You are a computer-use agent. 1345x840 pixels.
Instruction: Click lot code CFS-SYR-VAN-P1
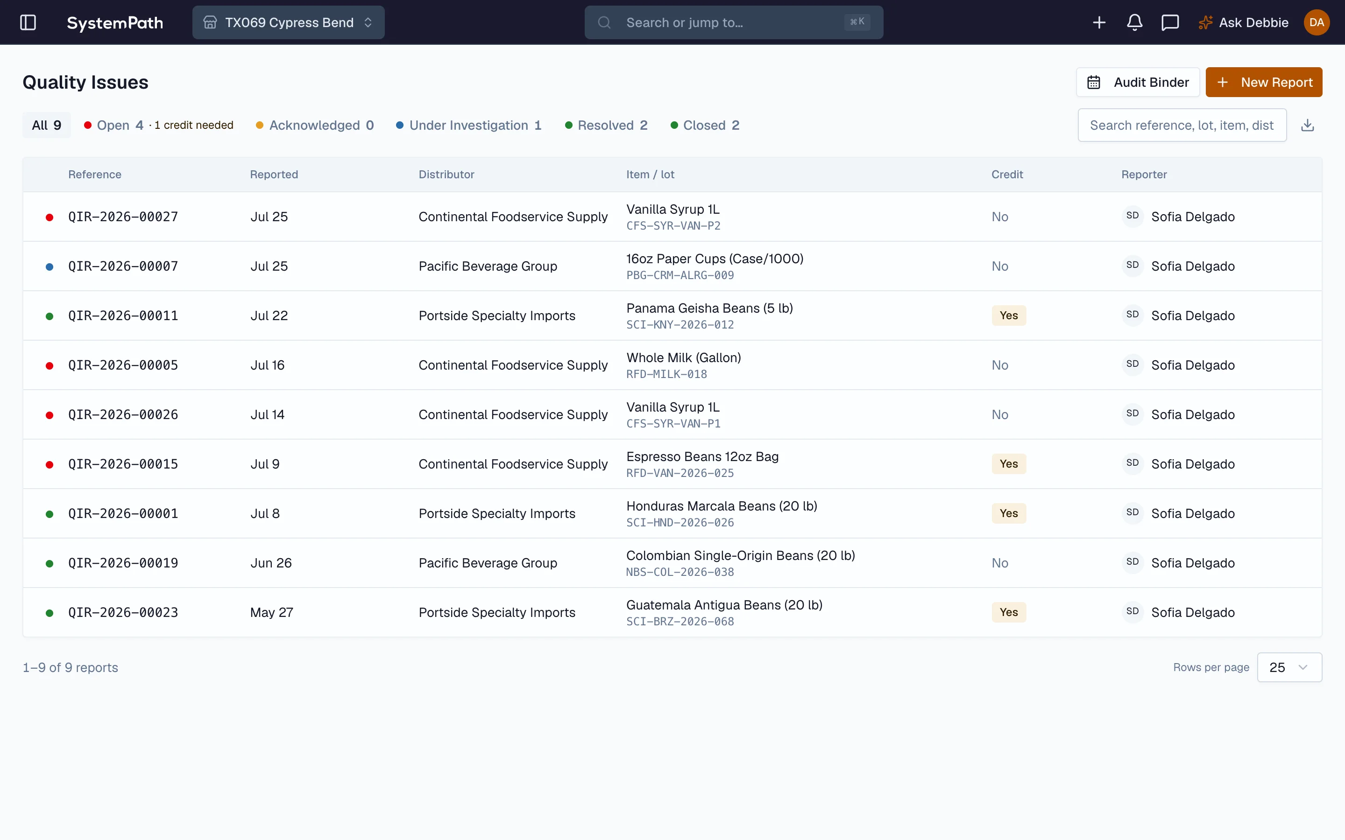(673, 423)
